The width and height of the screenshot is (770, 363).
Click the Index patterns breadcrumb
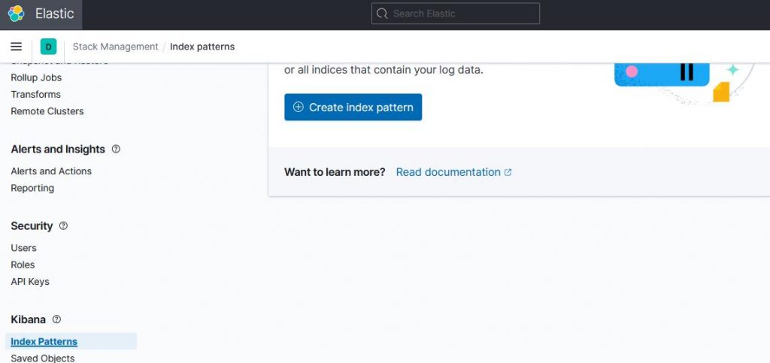point(202,47)
